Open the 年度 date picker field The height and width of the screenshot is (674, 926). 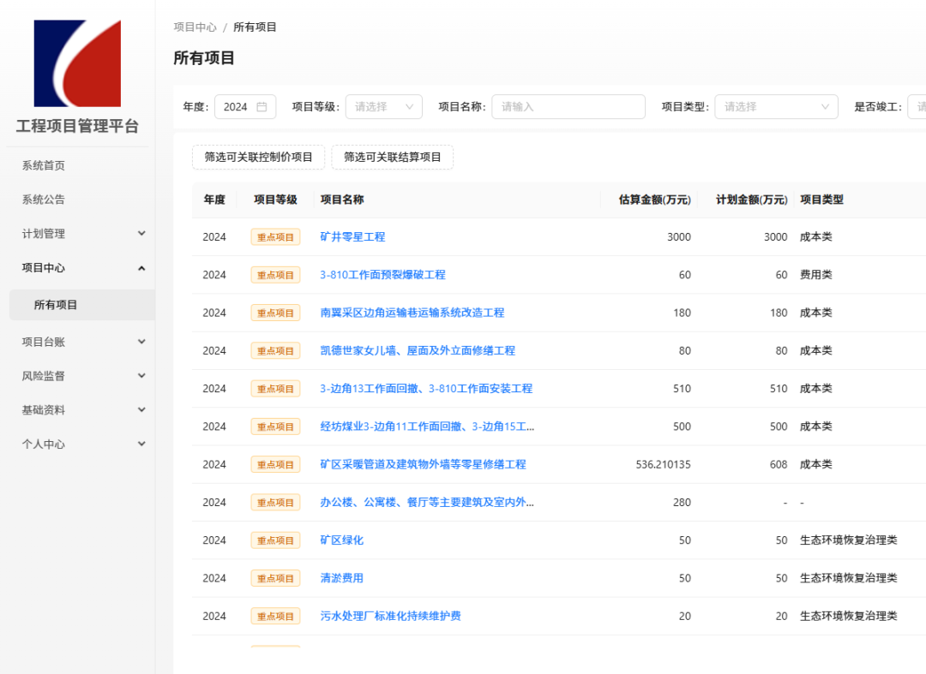245,107
